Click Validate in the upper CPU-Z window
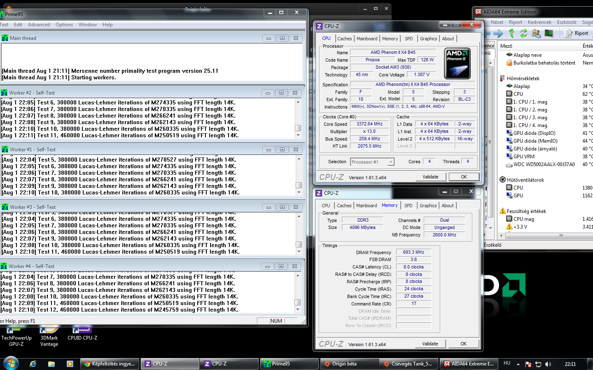 [x=430, y=177]
